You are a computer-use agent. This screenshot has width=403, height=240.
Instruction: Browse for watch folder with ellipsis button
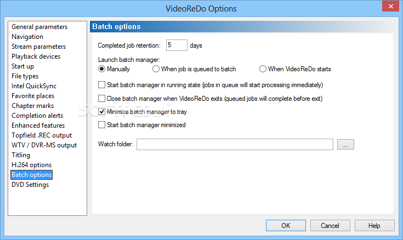345,145
